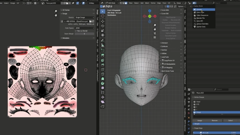Collapse the Curve Edit panel
Screen dimensions: 240x135
(x=165, y=13)
